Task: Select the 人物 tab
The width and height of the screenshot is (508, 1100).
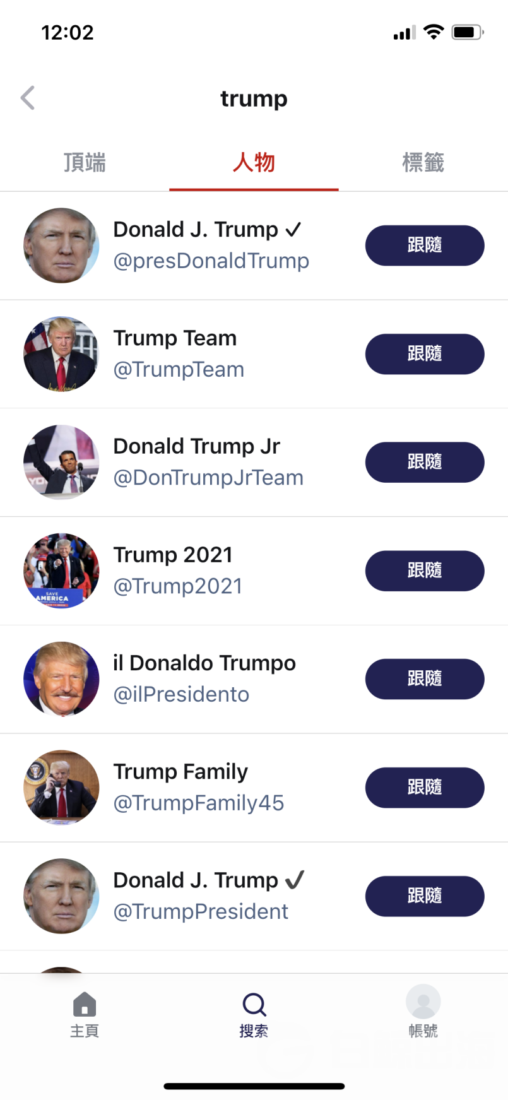Action: click(x=254, y=163)
